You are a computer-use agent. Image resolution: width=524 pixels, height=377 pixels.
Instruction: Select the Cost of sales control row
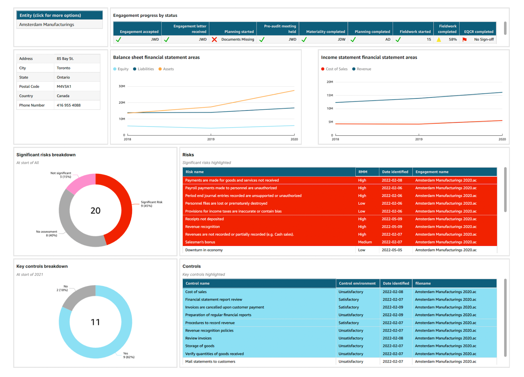pyautogui.click(x=196, y=292)
